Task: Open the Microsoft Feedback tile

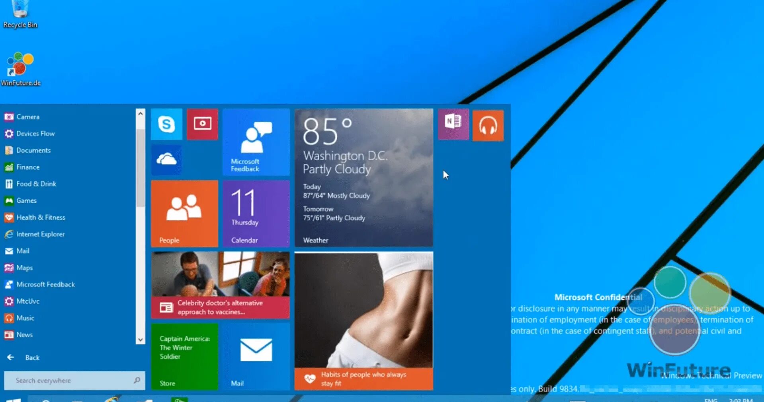Action: (x=256, y=142)
